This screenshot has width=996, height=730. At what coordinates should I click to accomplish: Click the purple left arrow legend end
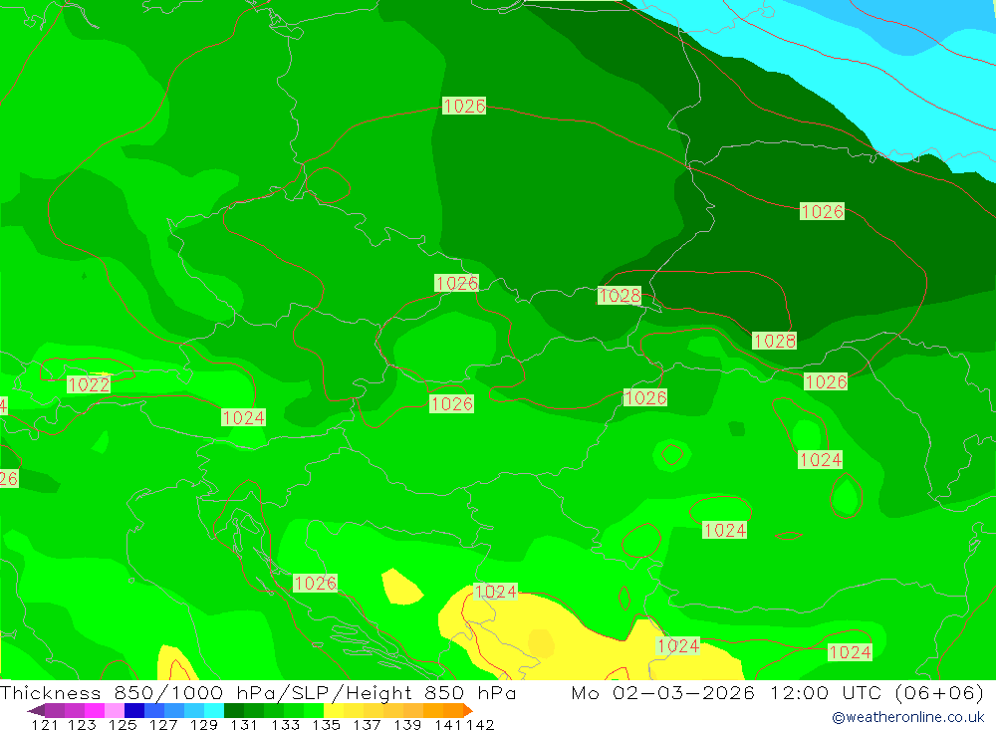pos(36,710)
